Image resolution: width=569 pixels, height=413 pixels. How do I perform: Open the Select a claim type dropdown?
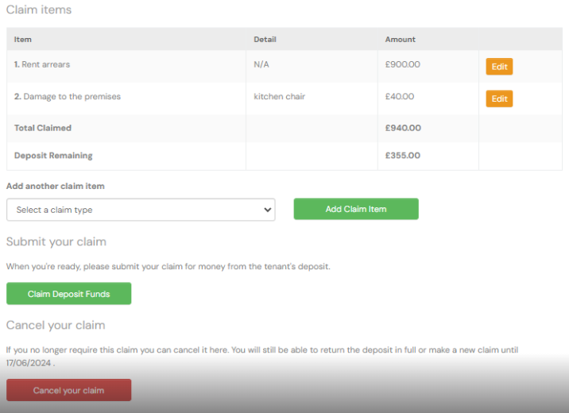(x=141, y=210)
